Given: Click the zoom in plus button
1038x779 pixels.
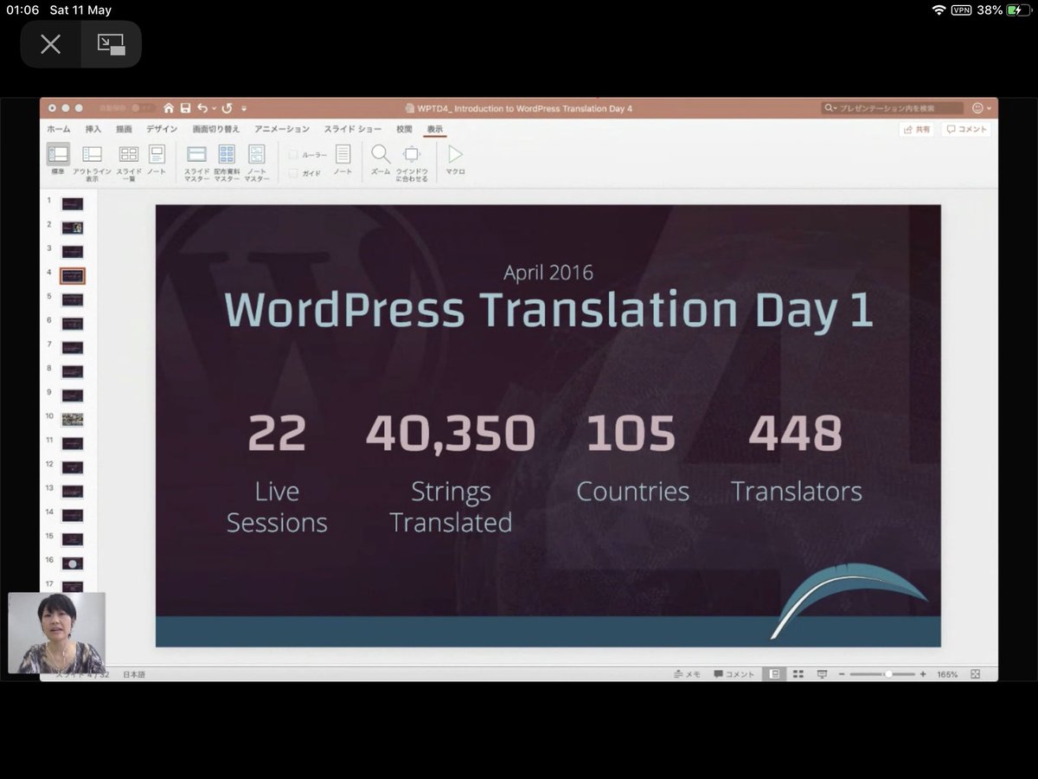Looking at the screenshot, I should (x=923, y=673).
